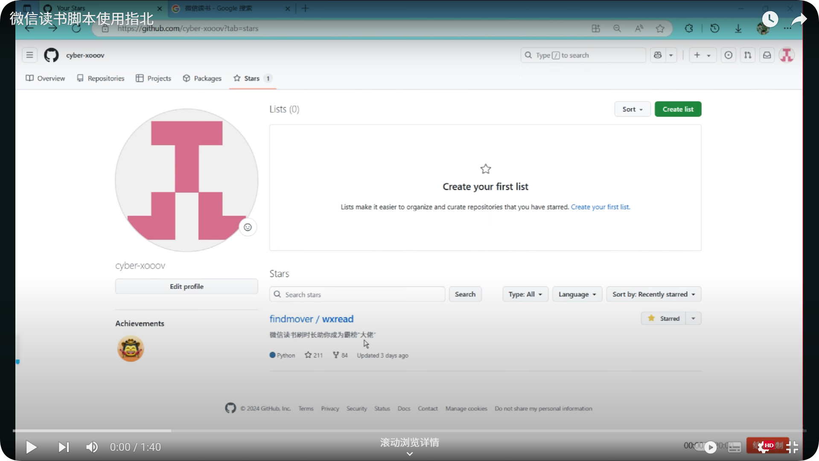The width and height of the screenshot is (819, 461).
Task: Follow the Create your first list link
Action: coord(600,207)
